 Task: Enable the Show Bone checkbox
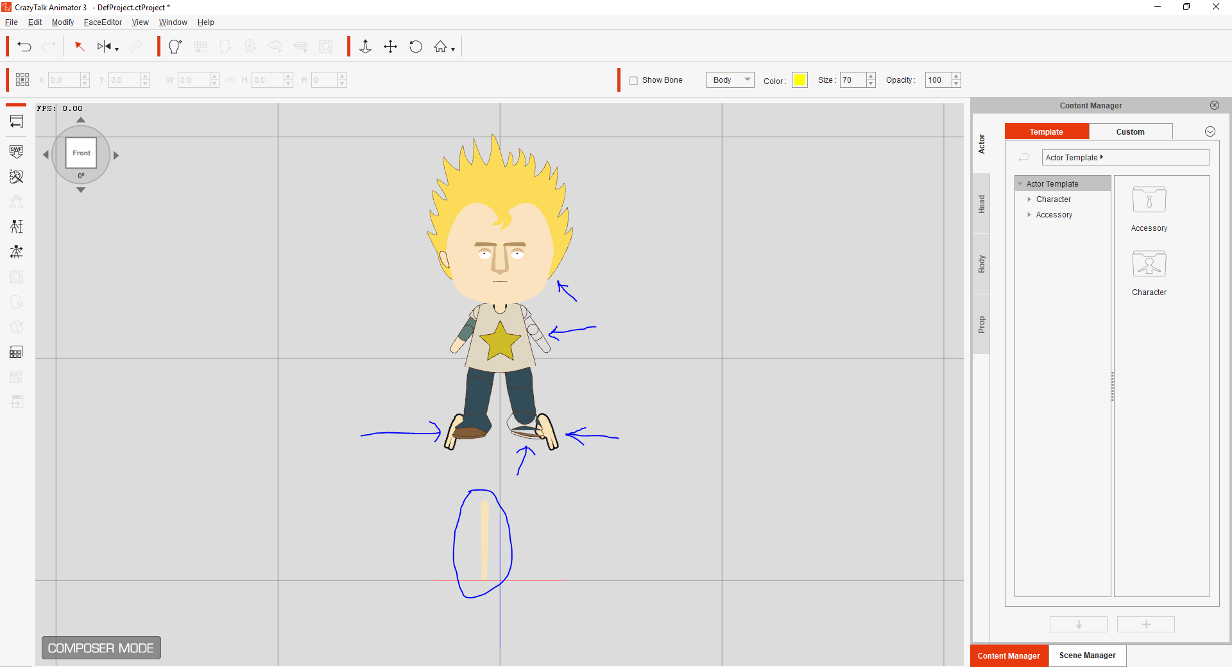(x=634, y=80)
